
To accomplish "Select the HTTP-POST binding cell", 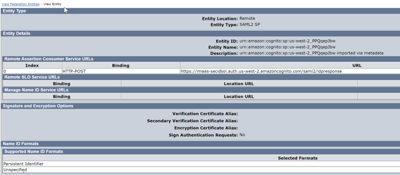I will pos(121,71).
